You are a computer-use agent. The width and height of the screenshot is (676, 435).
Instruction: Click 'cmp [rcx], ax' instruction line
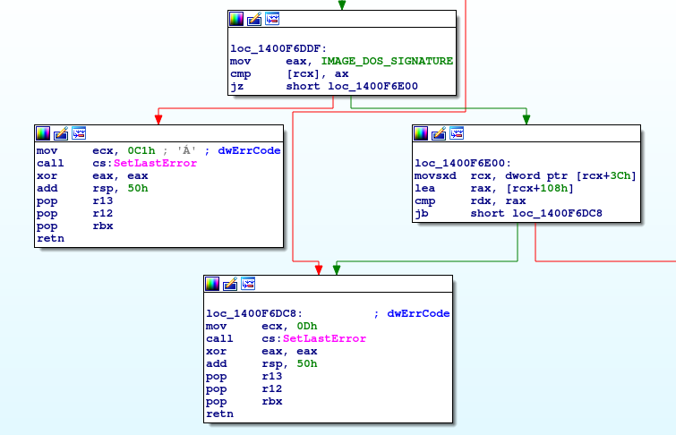coord(289,73)
